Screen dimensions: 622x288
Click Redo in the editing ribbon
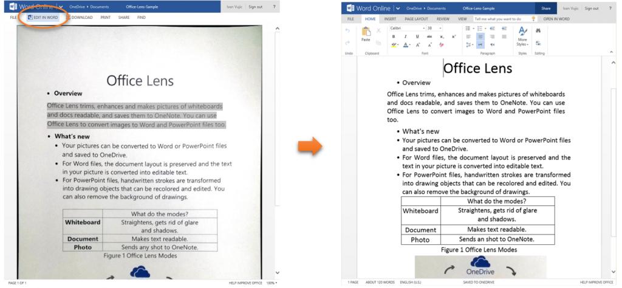[x=347, y=43]
